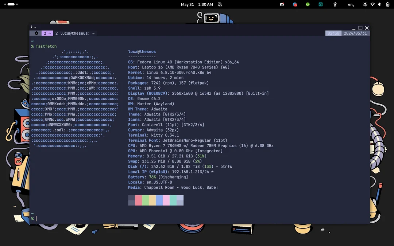
Task: Open the accessibility menu icon
Action: (335, 4)
